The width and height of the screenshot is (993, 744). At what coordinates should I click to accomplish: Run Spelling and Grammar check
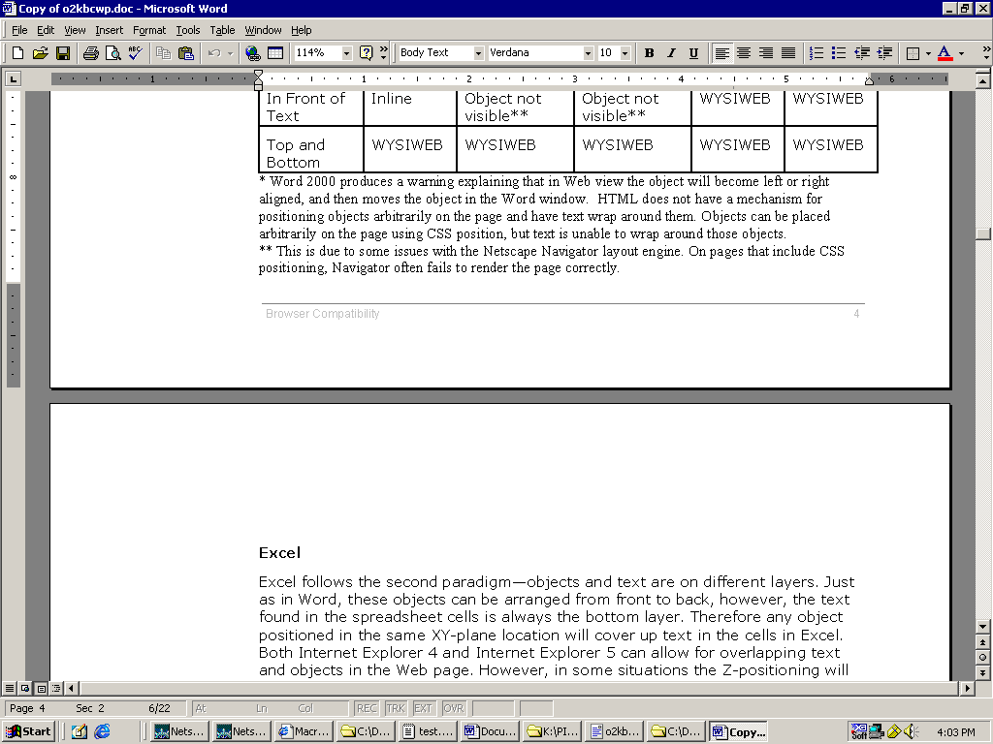coord(135,53)
